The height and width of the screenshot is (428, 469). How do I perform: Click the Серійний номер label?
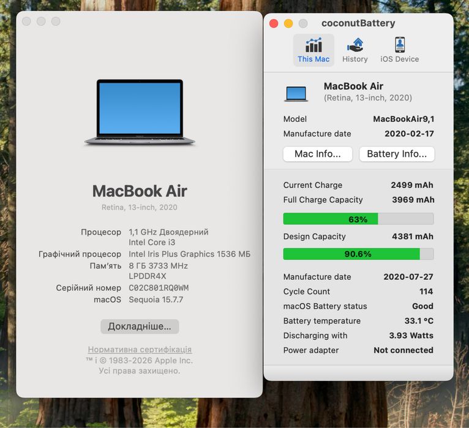coord(89,288)
